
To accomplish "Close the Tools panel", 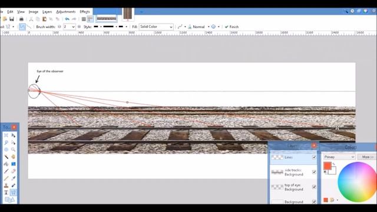I will (x=14, y=127).
